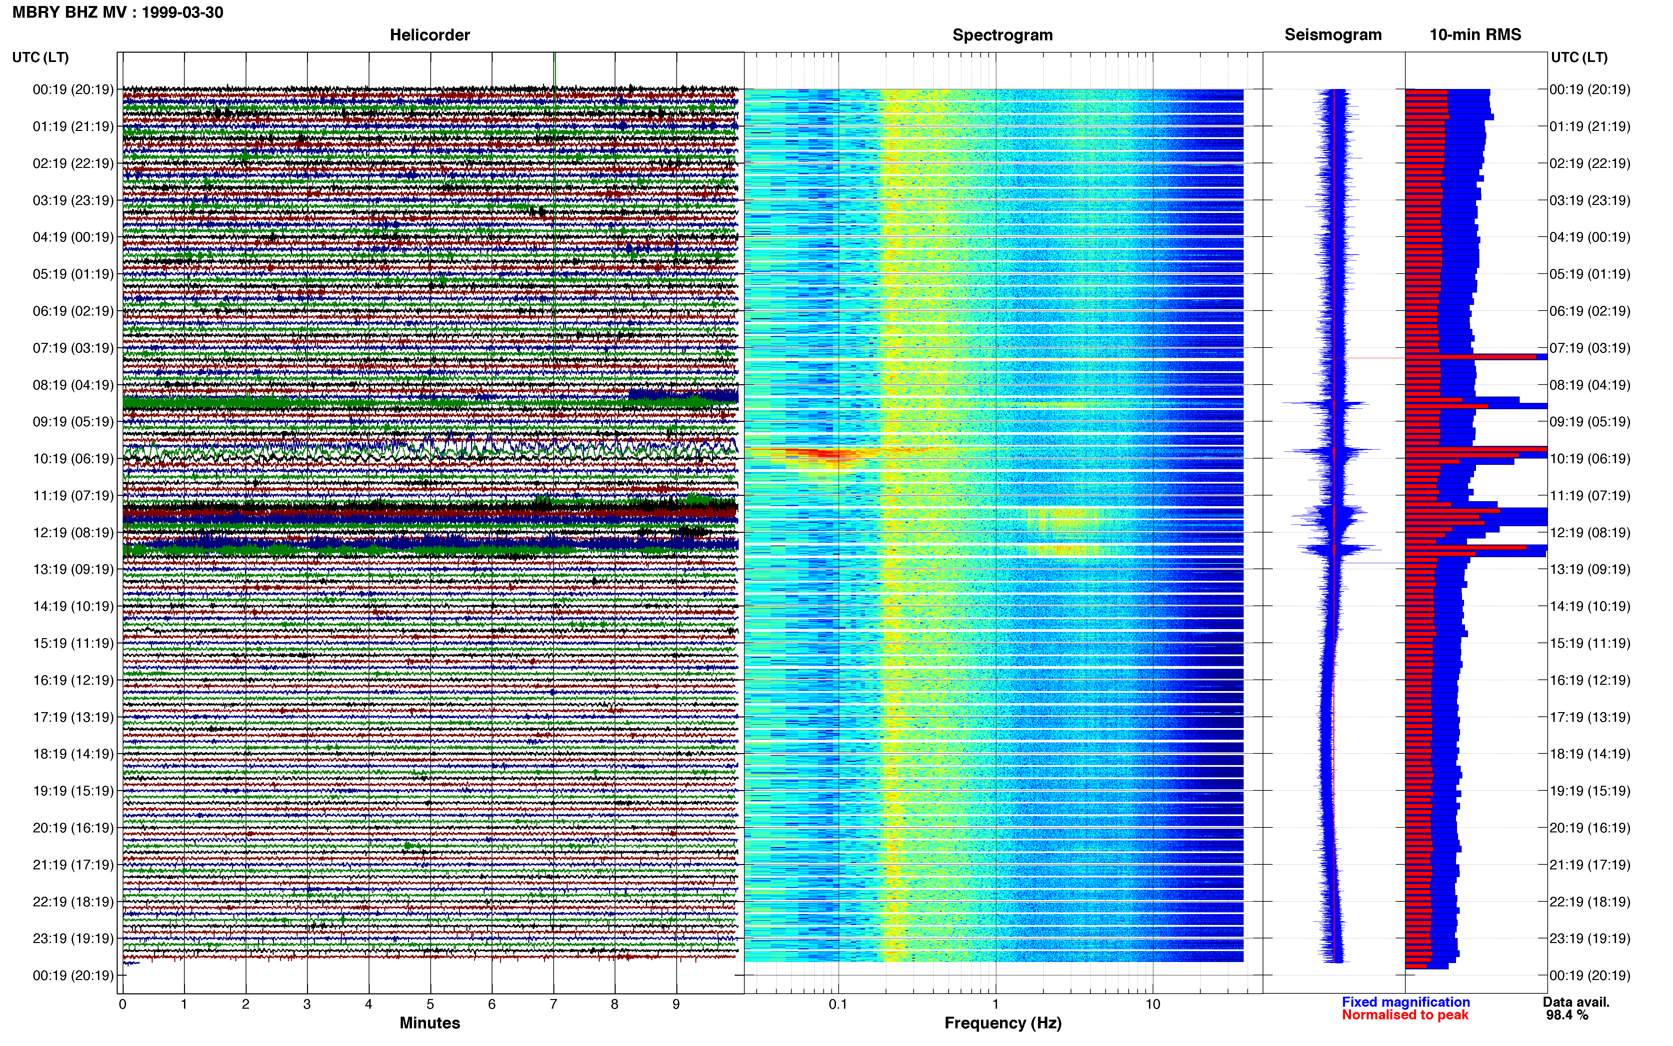Viewport: 1673px width, 1046px height.
Task: Click "09:19 (05:19)" on the RMS panel time axis
Action: [x=1590, y=422]
